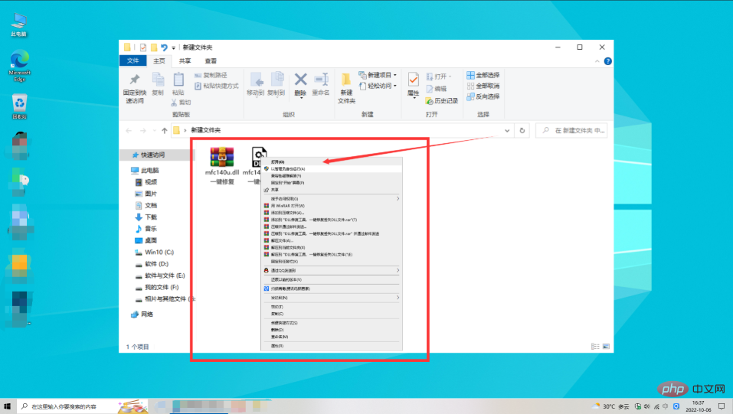733x414 pixels.
Task: Expand 通过QQ发送到 submenu in context menu
Action: tap(329, 270)
